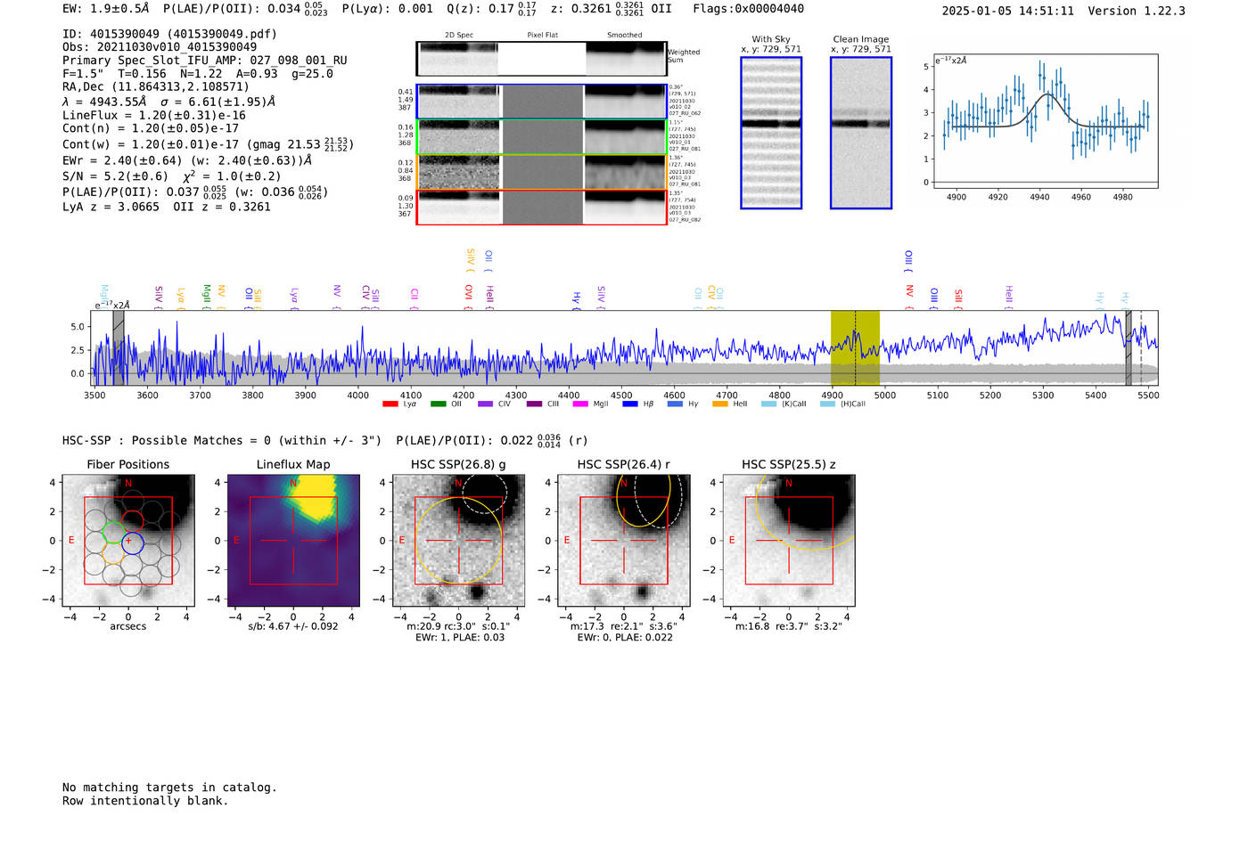Click the m:16.8 re:3.7" s:3.2" caption

point(789,626)
